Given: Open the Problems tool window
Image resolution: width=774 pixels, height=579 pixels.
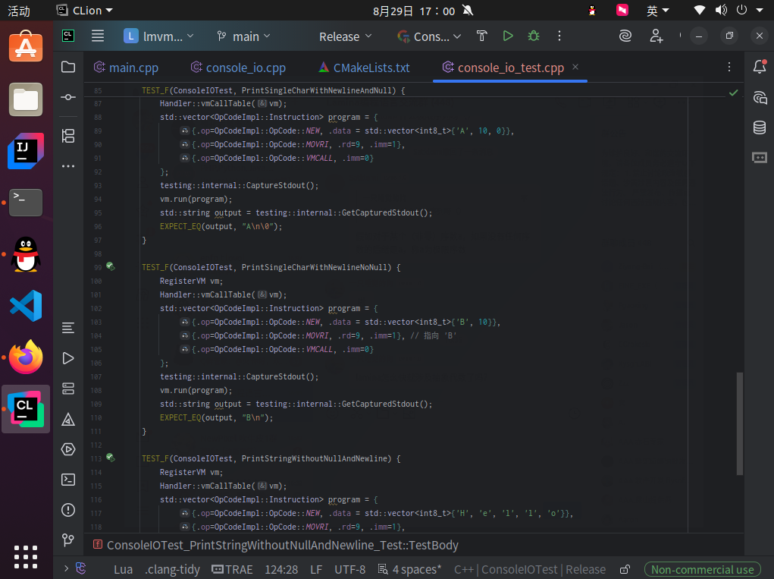Looking at the screenshot, I should [x=68, y=509].
